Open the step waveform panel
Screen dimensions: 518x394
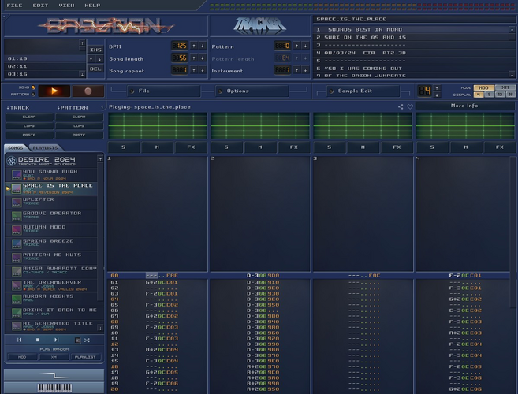[x=54, y=375]
